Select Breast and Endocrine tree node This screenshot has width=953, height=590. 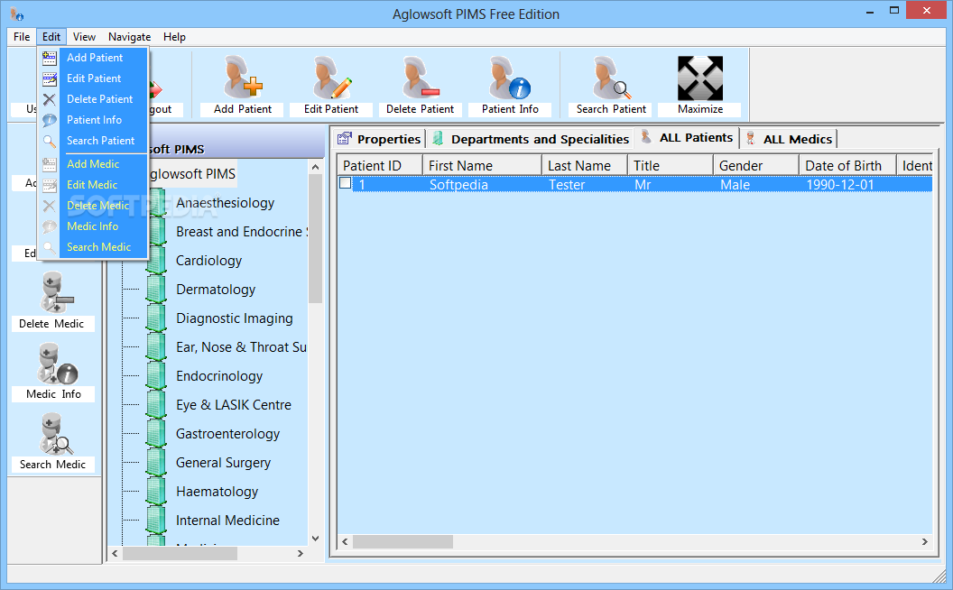(x=242, y=232)
